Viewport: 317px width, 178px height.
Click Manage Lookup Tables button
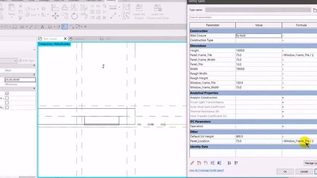coord(311,163)
